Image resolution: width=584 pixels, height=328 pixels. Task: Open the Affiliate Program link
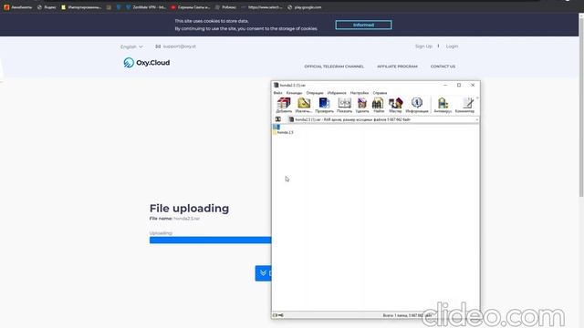(397, 67)
